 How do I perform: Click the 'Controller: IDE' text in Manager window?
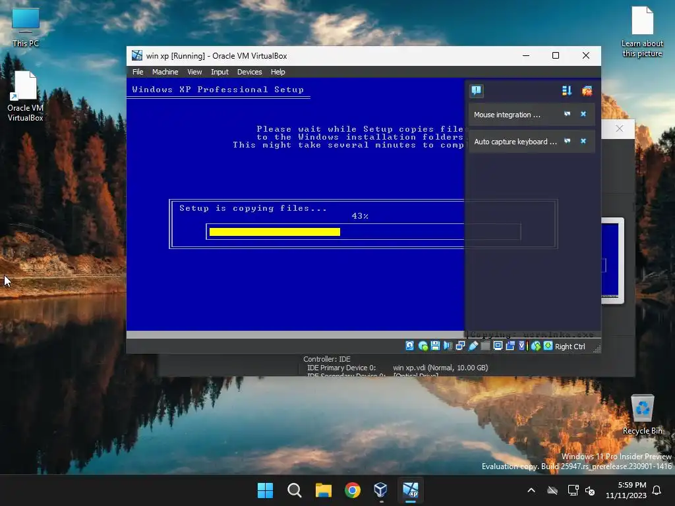pos(327,359)
